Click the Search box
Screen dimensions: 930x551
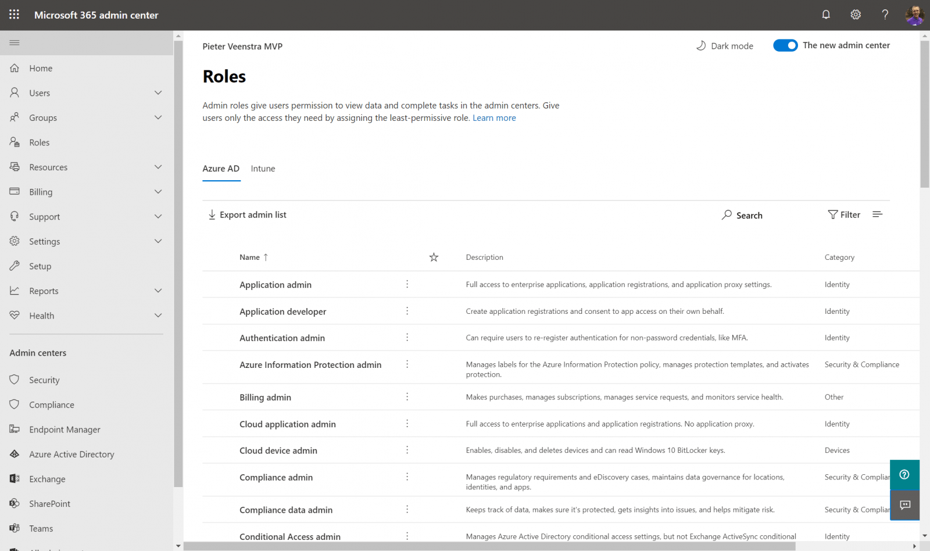[742, 215]
